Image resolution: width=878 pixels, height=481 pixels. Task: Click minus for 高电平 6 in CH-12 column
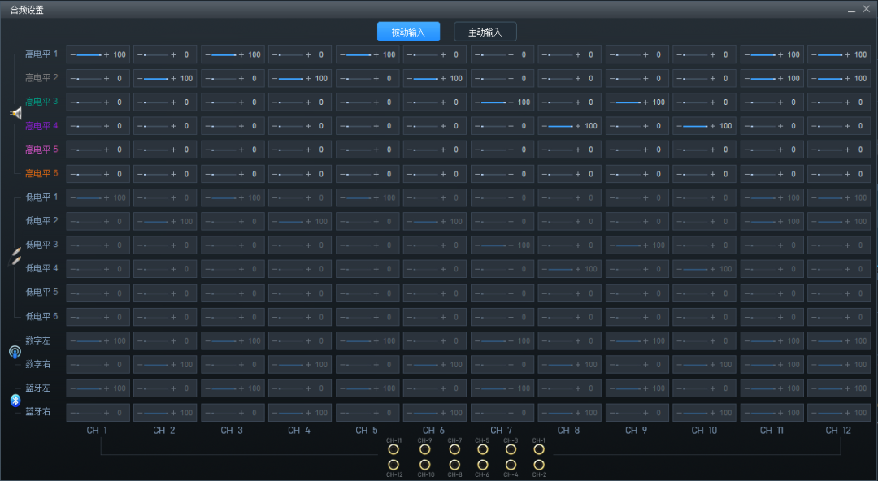pyautogui.click(x=814, y=174)
